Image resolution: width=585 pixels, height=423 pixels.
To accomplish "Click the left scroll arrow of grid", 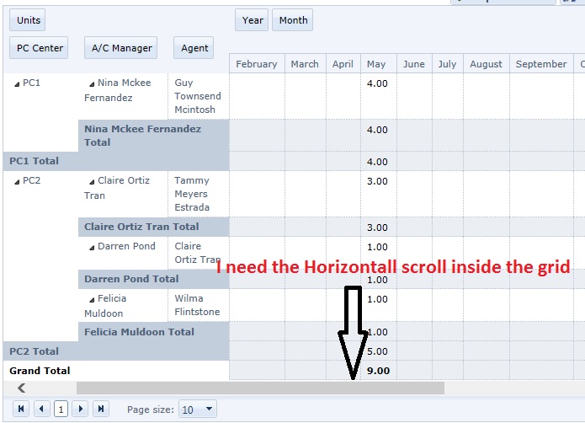I will point(21,388).
